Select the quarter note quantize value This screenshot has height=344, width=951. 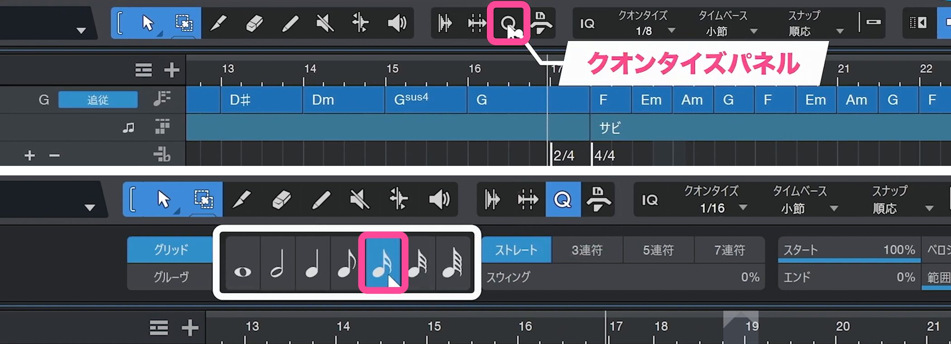click(x=312, y=264)
